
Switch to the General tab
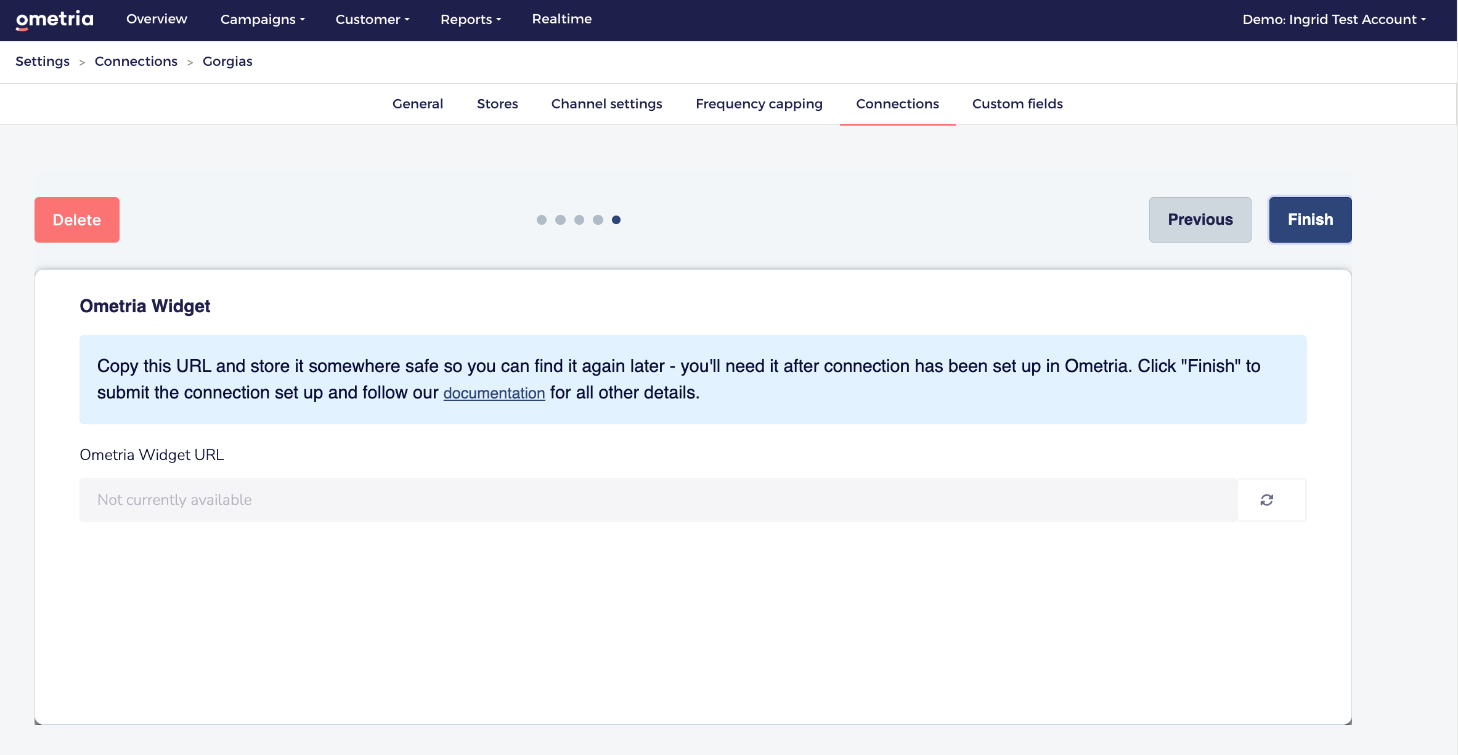pyautogui.click(x=418, y=103)
